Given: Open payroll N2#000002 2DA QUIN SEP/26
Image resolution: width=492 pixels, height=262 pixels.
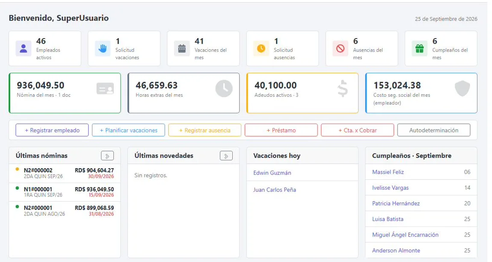Looking at the screenshot, I should pyautogui.click(x=65, y=173).
